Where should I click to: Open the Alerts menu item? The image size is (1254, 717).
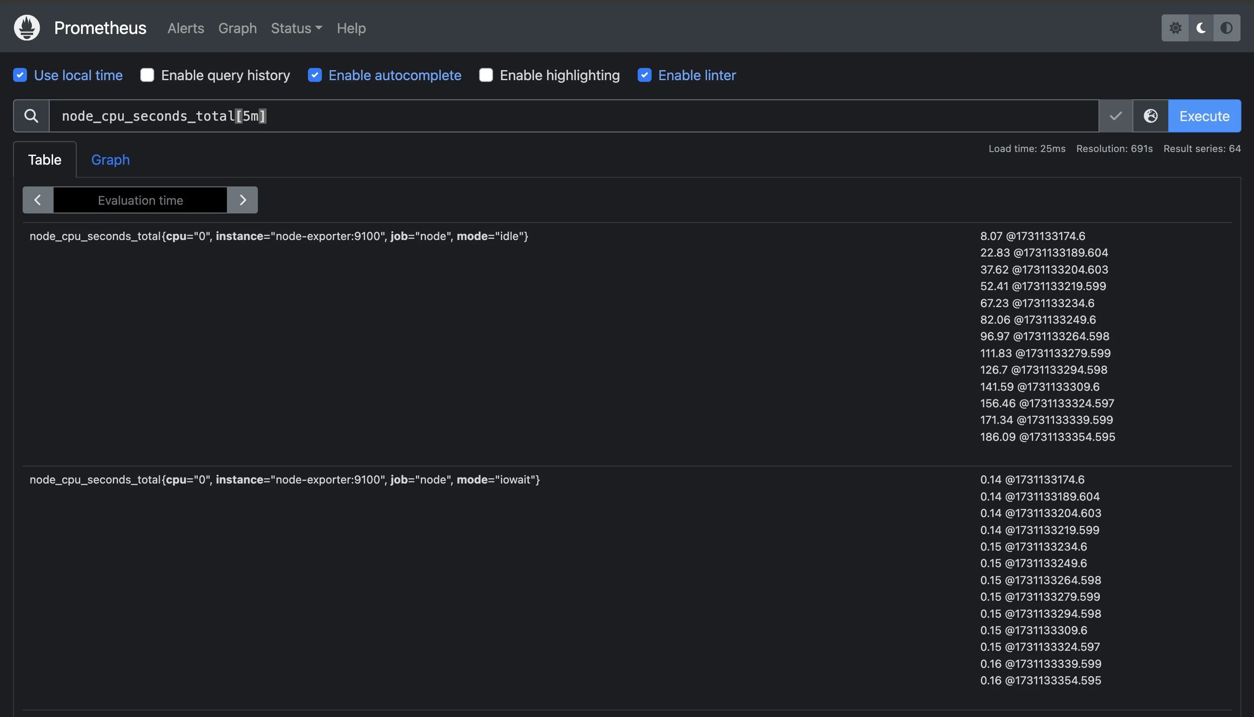(186, 27)
